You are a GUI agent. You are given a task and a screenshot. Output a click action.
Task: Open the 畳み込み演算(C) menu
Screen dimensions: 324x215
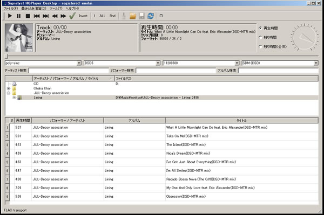click(33, 9)
